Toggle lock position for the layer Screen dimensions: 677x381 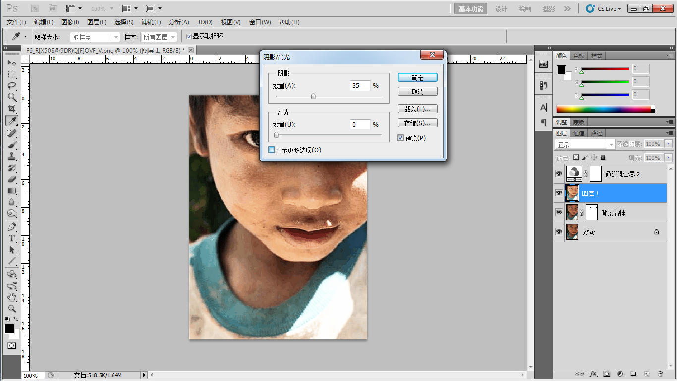(x=594, y=157)
